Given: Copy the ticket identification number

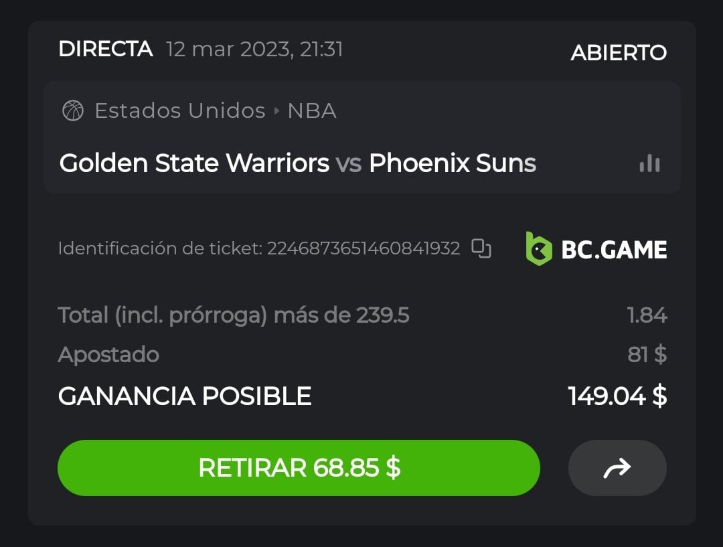Looking at the screenshot, I should [481, 248].
